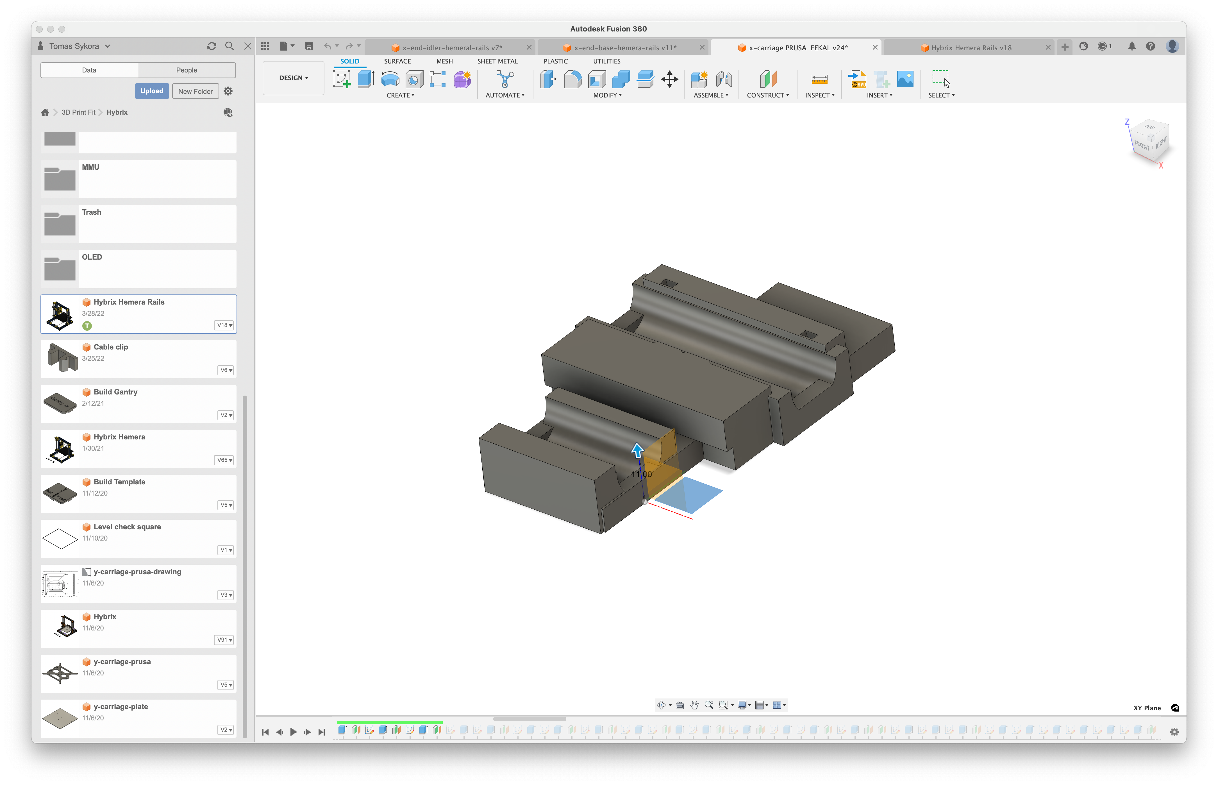Image resolution: width=1218 pixels, height=785 pixels.
Task: Select the New Component tool
Action: pyautogui.click(x=699, y=79)
